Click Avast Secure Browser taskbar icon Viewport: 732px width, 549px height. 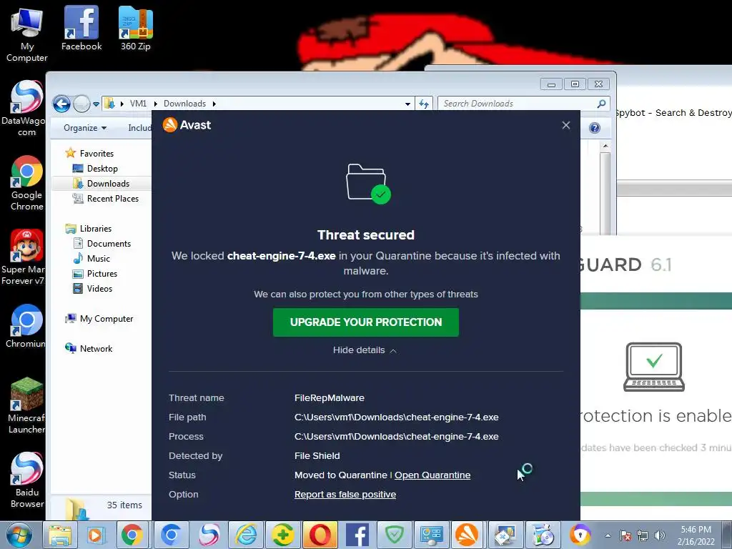click(580, 535)
